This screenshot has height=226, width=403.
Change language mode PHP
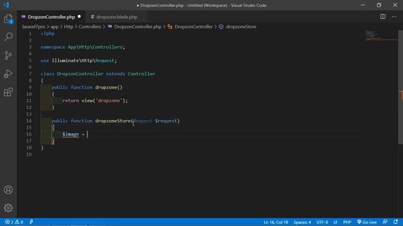tap(347, 222)
